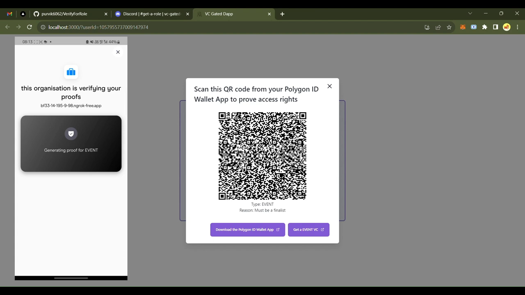Screen dimensions: 525x295
Task: Select the Generating proof for EVENT text
Action: 71,150
